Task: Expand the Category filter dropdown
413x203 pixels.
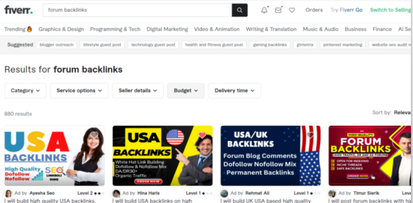Action: click(x=25, y=91)
